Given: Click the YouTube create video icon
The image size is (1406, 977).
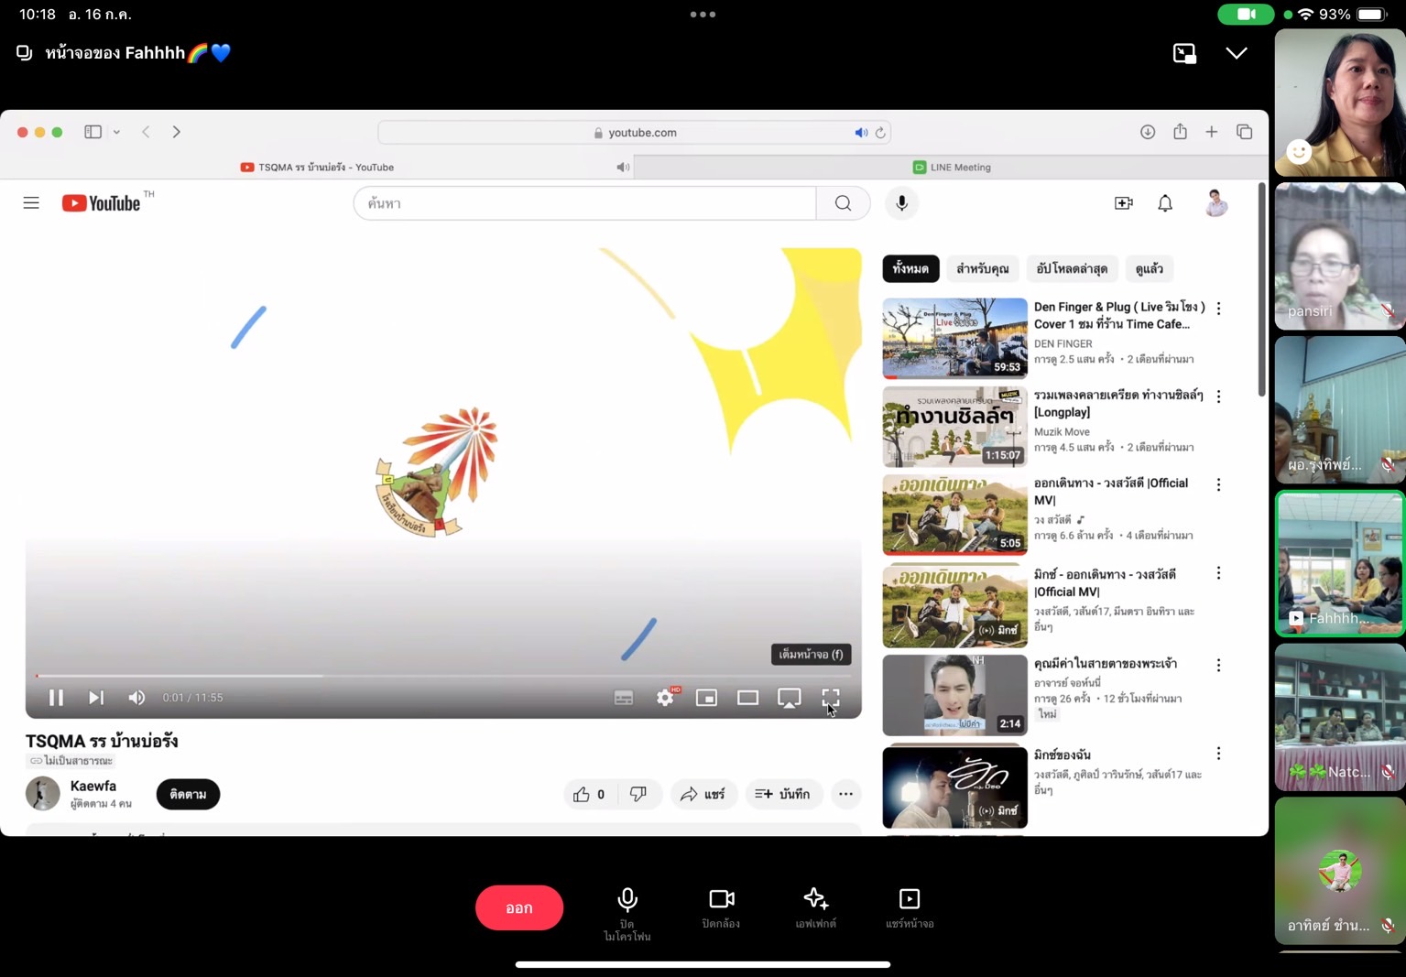Looking at the screenshot, I should pyautogui.click(x=1123, y=203).
